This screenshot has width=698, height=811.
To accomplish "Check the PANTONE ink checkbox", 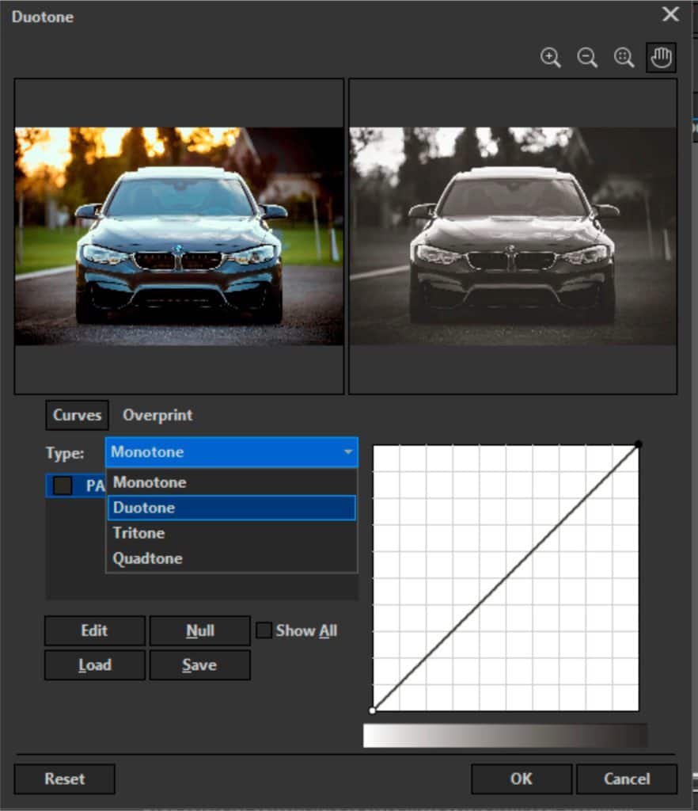I will 63,485.
